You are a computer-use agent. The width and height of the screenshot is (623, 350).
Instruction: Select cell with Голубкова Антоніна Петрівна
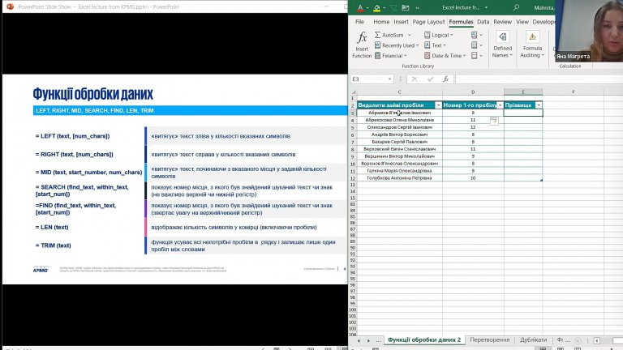click(x=399, y=178)
